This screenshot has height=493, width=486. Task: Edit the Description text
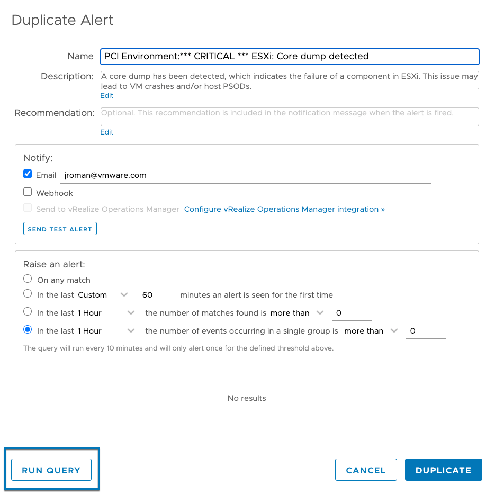(107, 96)
